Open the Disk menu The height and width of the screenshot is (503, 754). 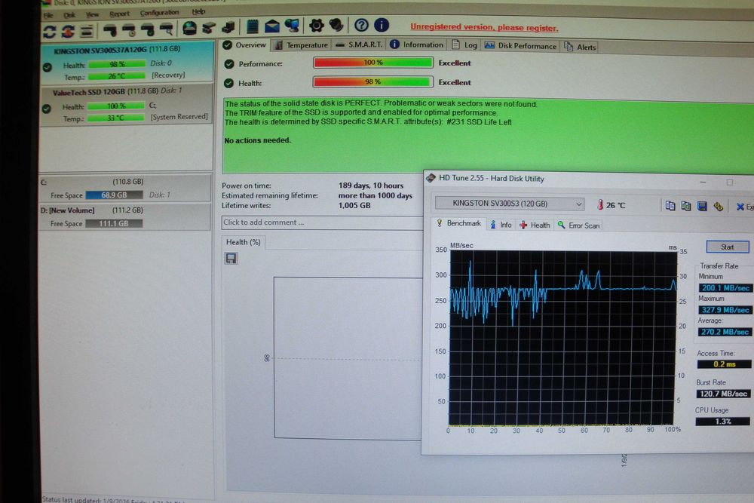69,14
